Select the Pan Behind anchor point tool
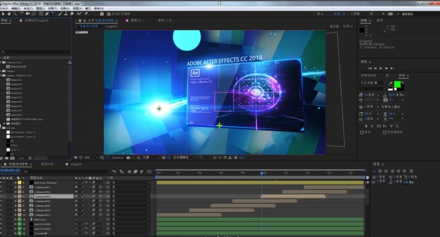The height and width of the screenshot is (237, 440). tap(34, 14)
